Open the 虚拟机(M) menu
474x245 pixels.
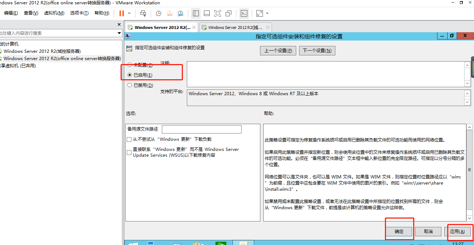pyautogui.click(x=54, y=13)
